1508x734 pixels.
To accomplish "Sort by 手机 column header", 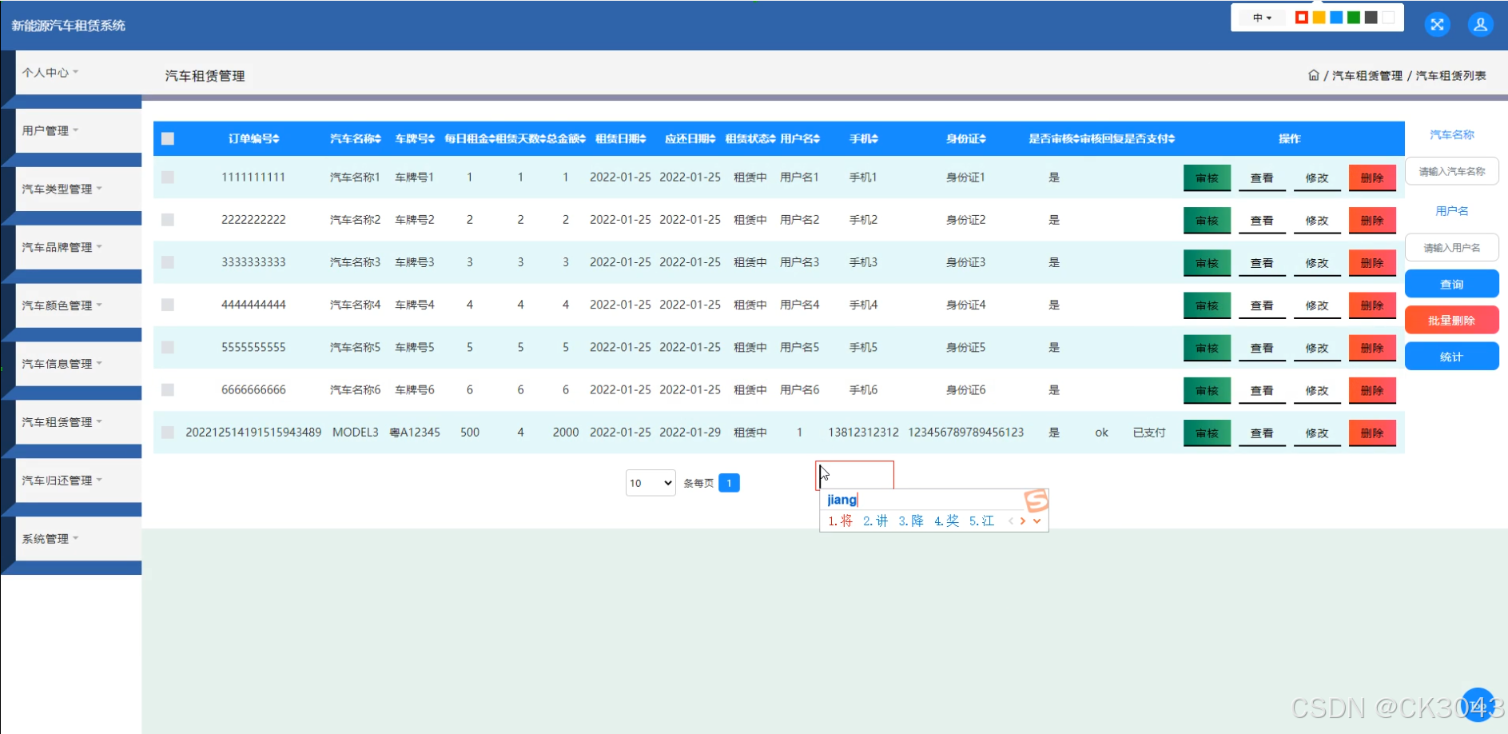I will [x=864, y=138].
